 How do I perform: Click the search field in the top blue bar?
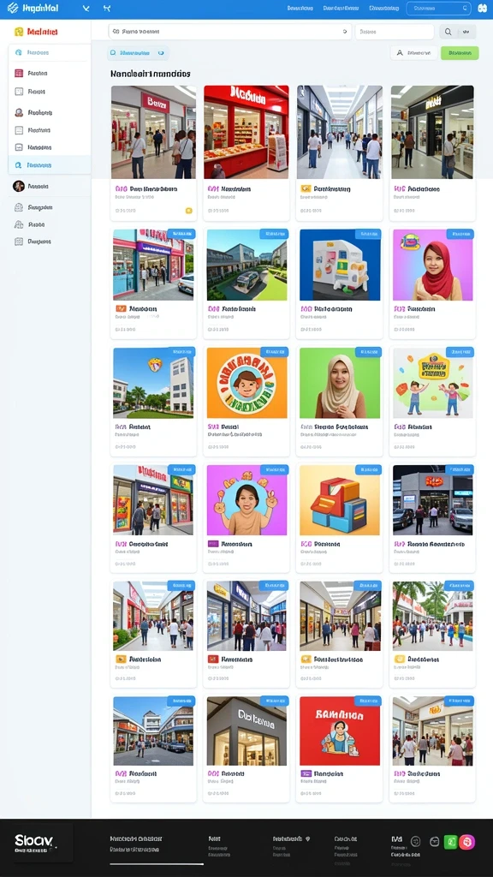439,9
